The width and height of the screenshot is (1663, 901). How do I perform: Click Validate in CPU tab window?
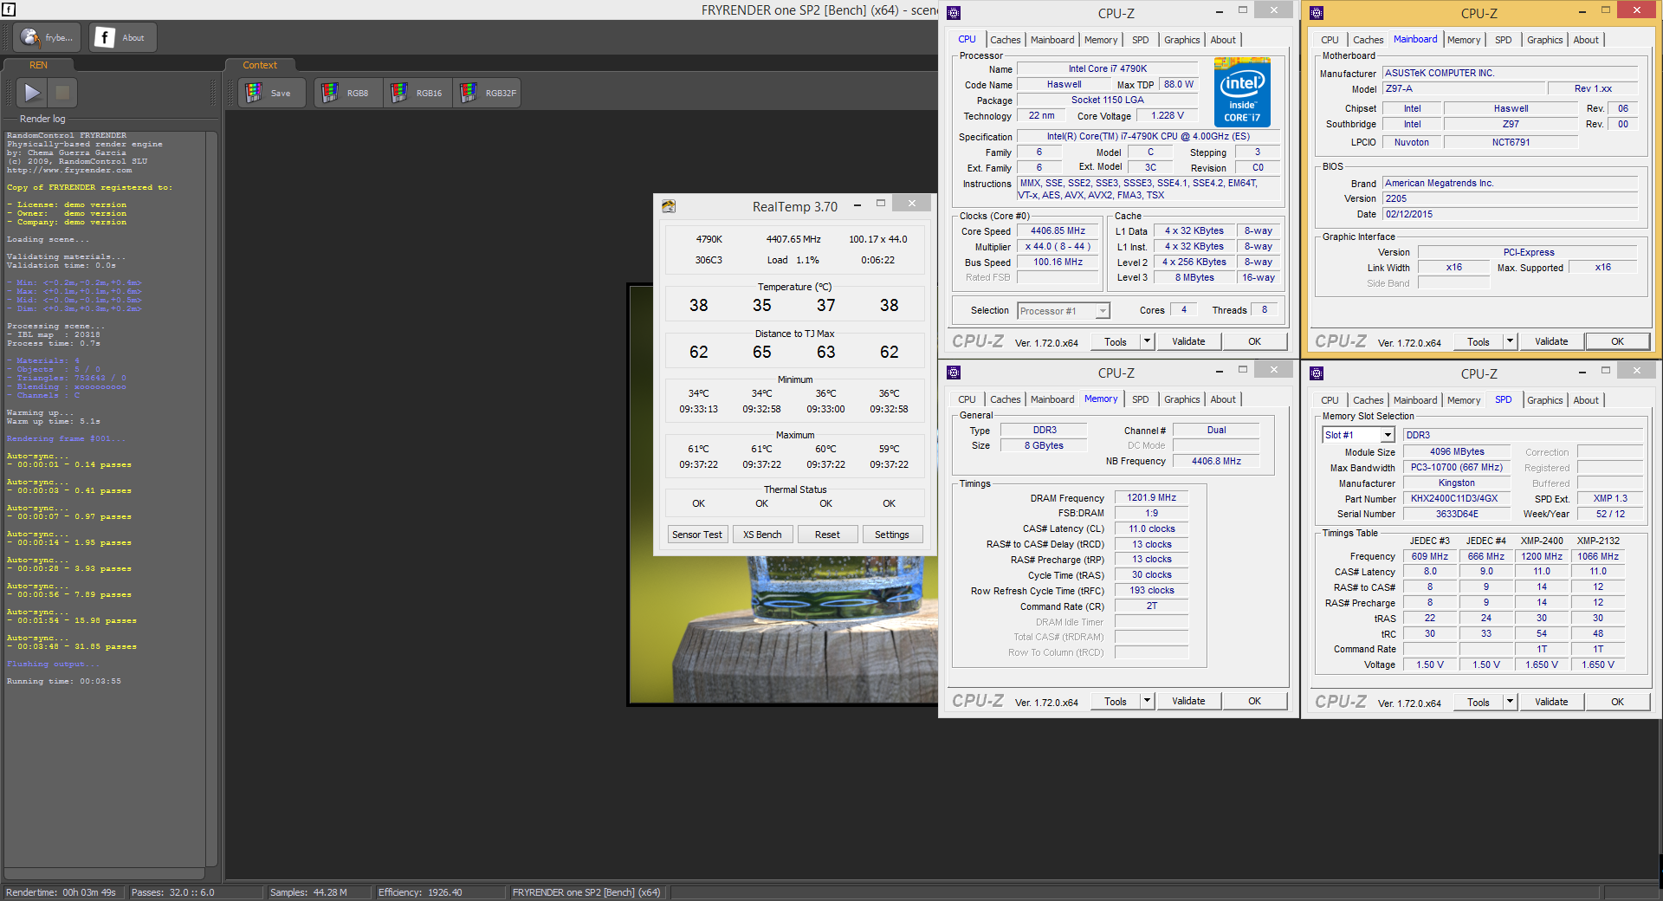[1188, 341]
